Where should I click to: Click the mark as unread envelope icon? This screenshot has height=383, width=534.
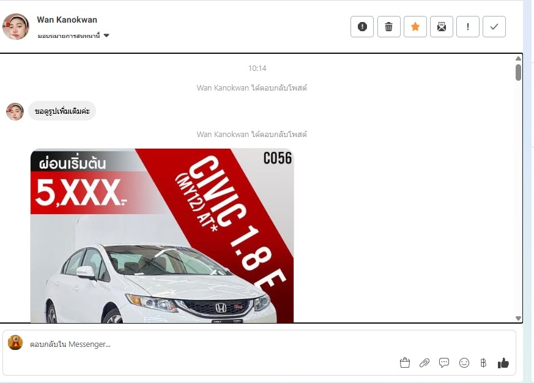[442, 26]
